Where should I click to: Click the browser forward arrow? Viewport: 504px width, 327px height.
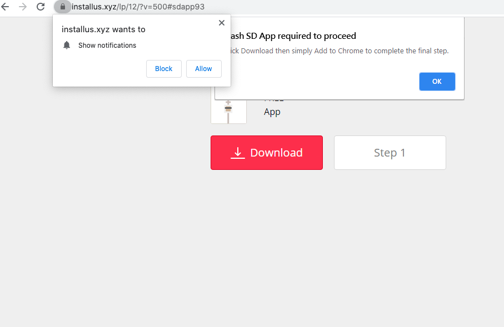[23, 7]
